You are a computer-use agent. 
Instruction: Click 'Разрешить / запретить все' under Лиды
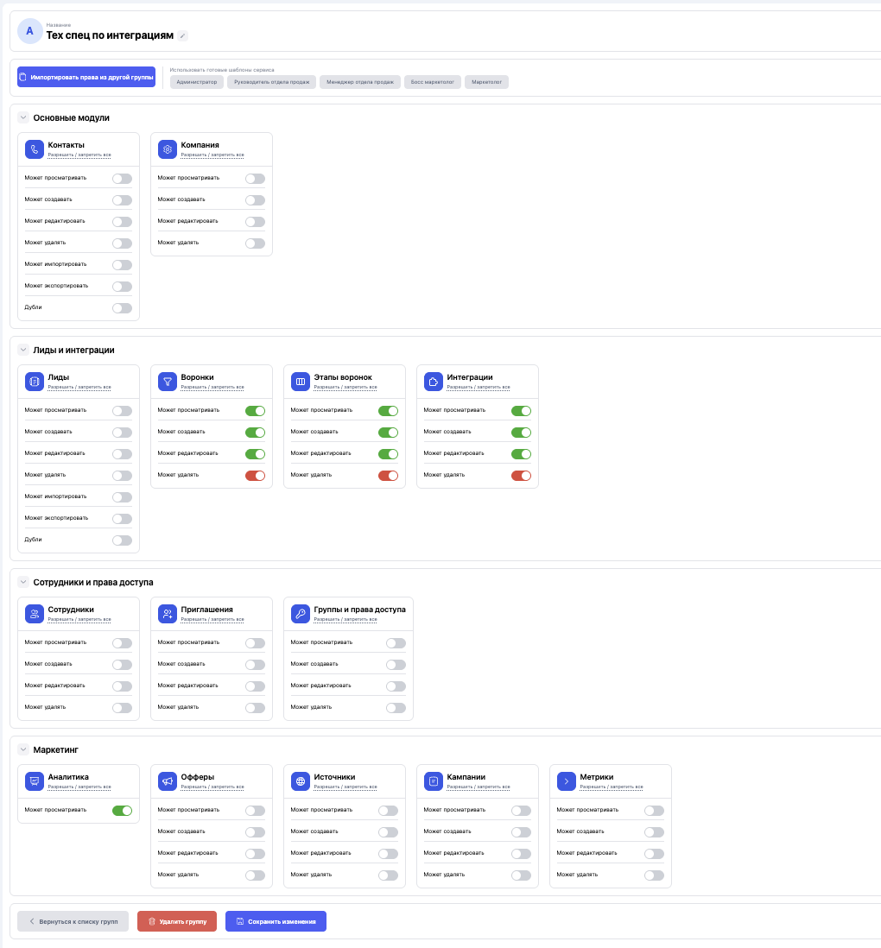point(79,388)
